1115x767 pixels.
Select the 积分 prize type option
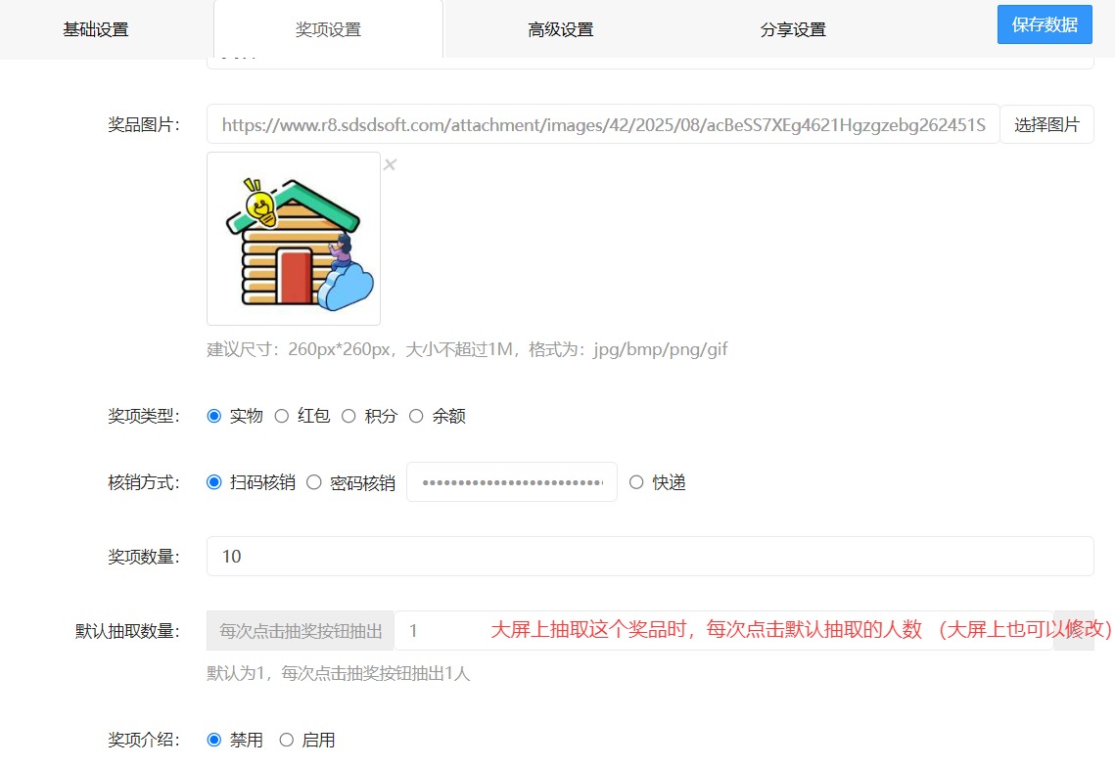point(349,416)
